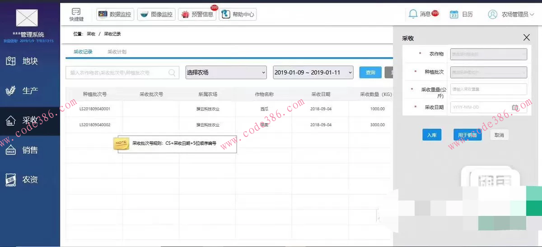Click the 999 badge on 消息
The height and width of the screenshot is (247, 542).
click(435, 13)
